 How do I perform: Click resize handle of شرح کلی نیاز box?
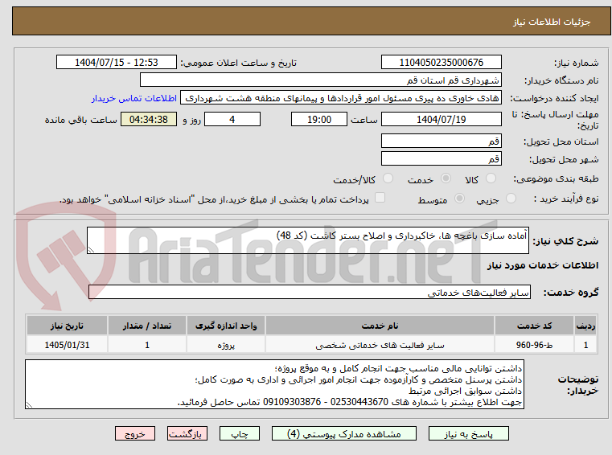pos(91,250)
